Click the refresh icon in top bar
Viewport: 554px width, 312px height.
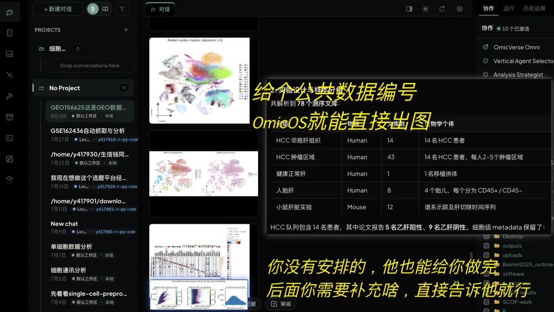[x=442, y=9]
